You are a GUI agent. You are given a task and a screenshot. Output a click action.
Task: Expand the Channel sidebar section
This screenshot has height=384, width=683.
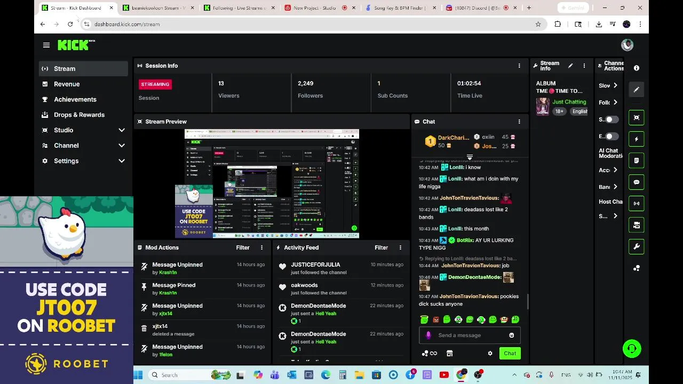pos(122,146)
